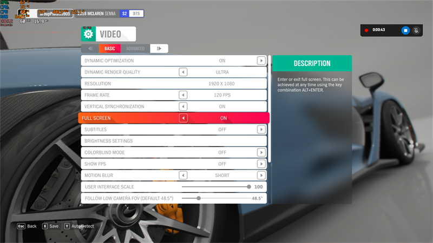Click the X Save button
This screenshot has height=243, width=433.
pyautogui.click(x=50, y=226)
